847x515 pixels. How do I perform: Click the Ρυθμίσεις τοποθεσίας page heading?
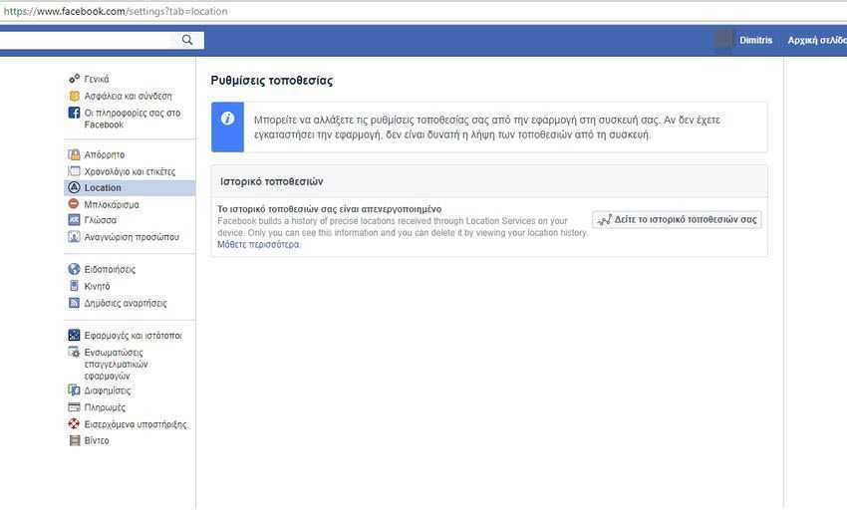tap(272, 81)
